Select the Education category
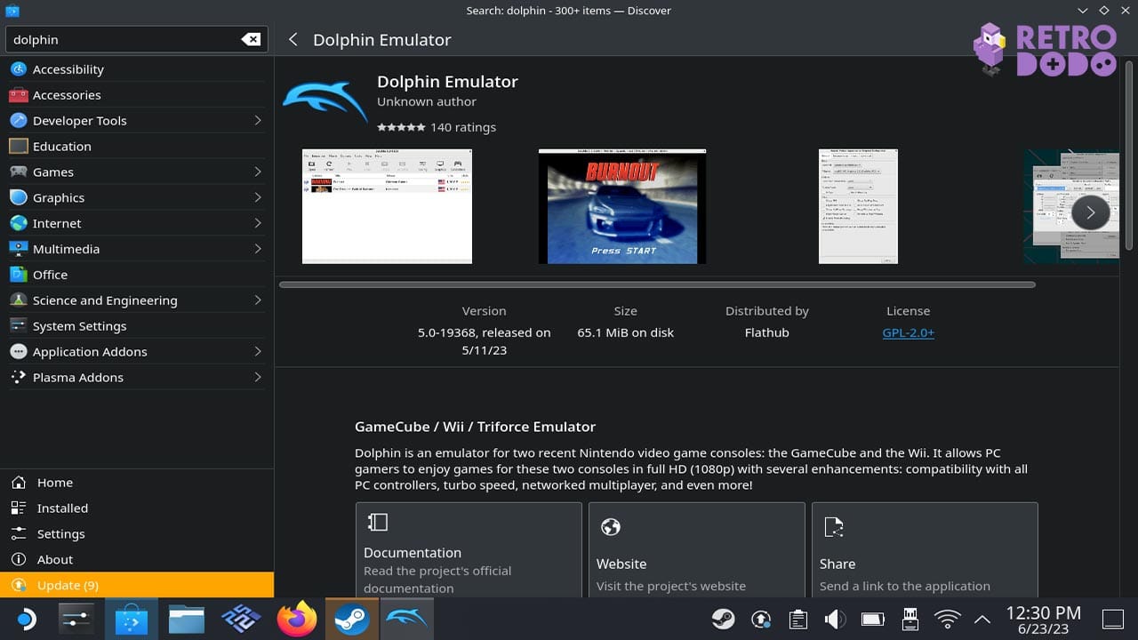The image size is (1138, 640). click(137, 147)
